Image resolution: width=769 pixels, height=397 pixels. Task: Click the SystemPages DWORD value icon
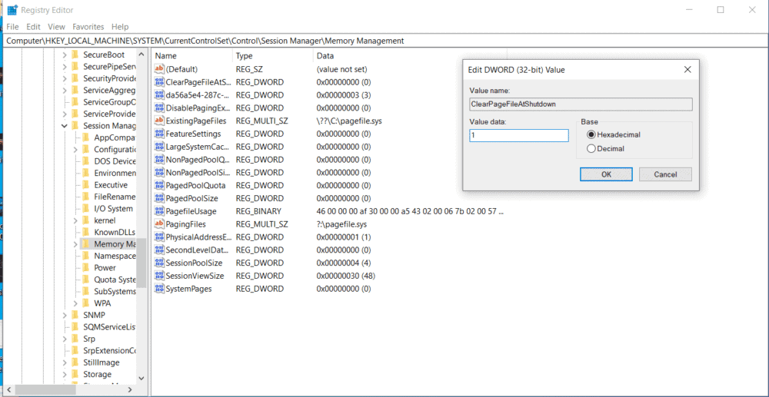(159, 289)
